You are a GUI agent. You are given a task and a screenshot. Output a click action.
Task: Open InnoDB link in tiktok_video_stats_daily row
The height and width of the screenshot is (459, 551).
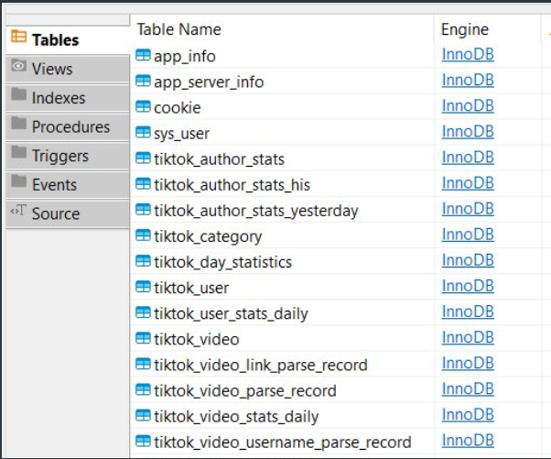coord(468,414)
